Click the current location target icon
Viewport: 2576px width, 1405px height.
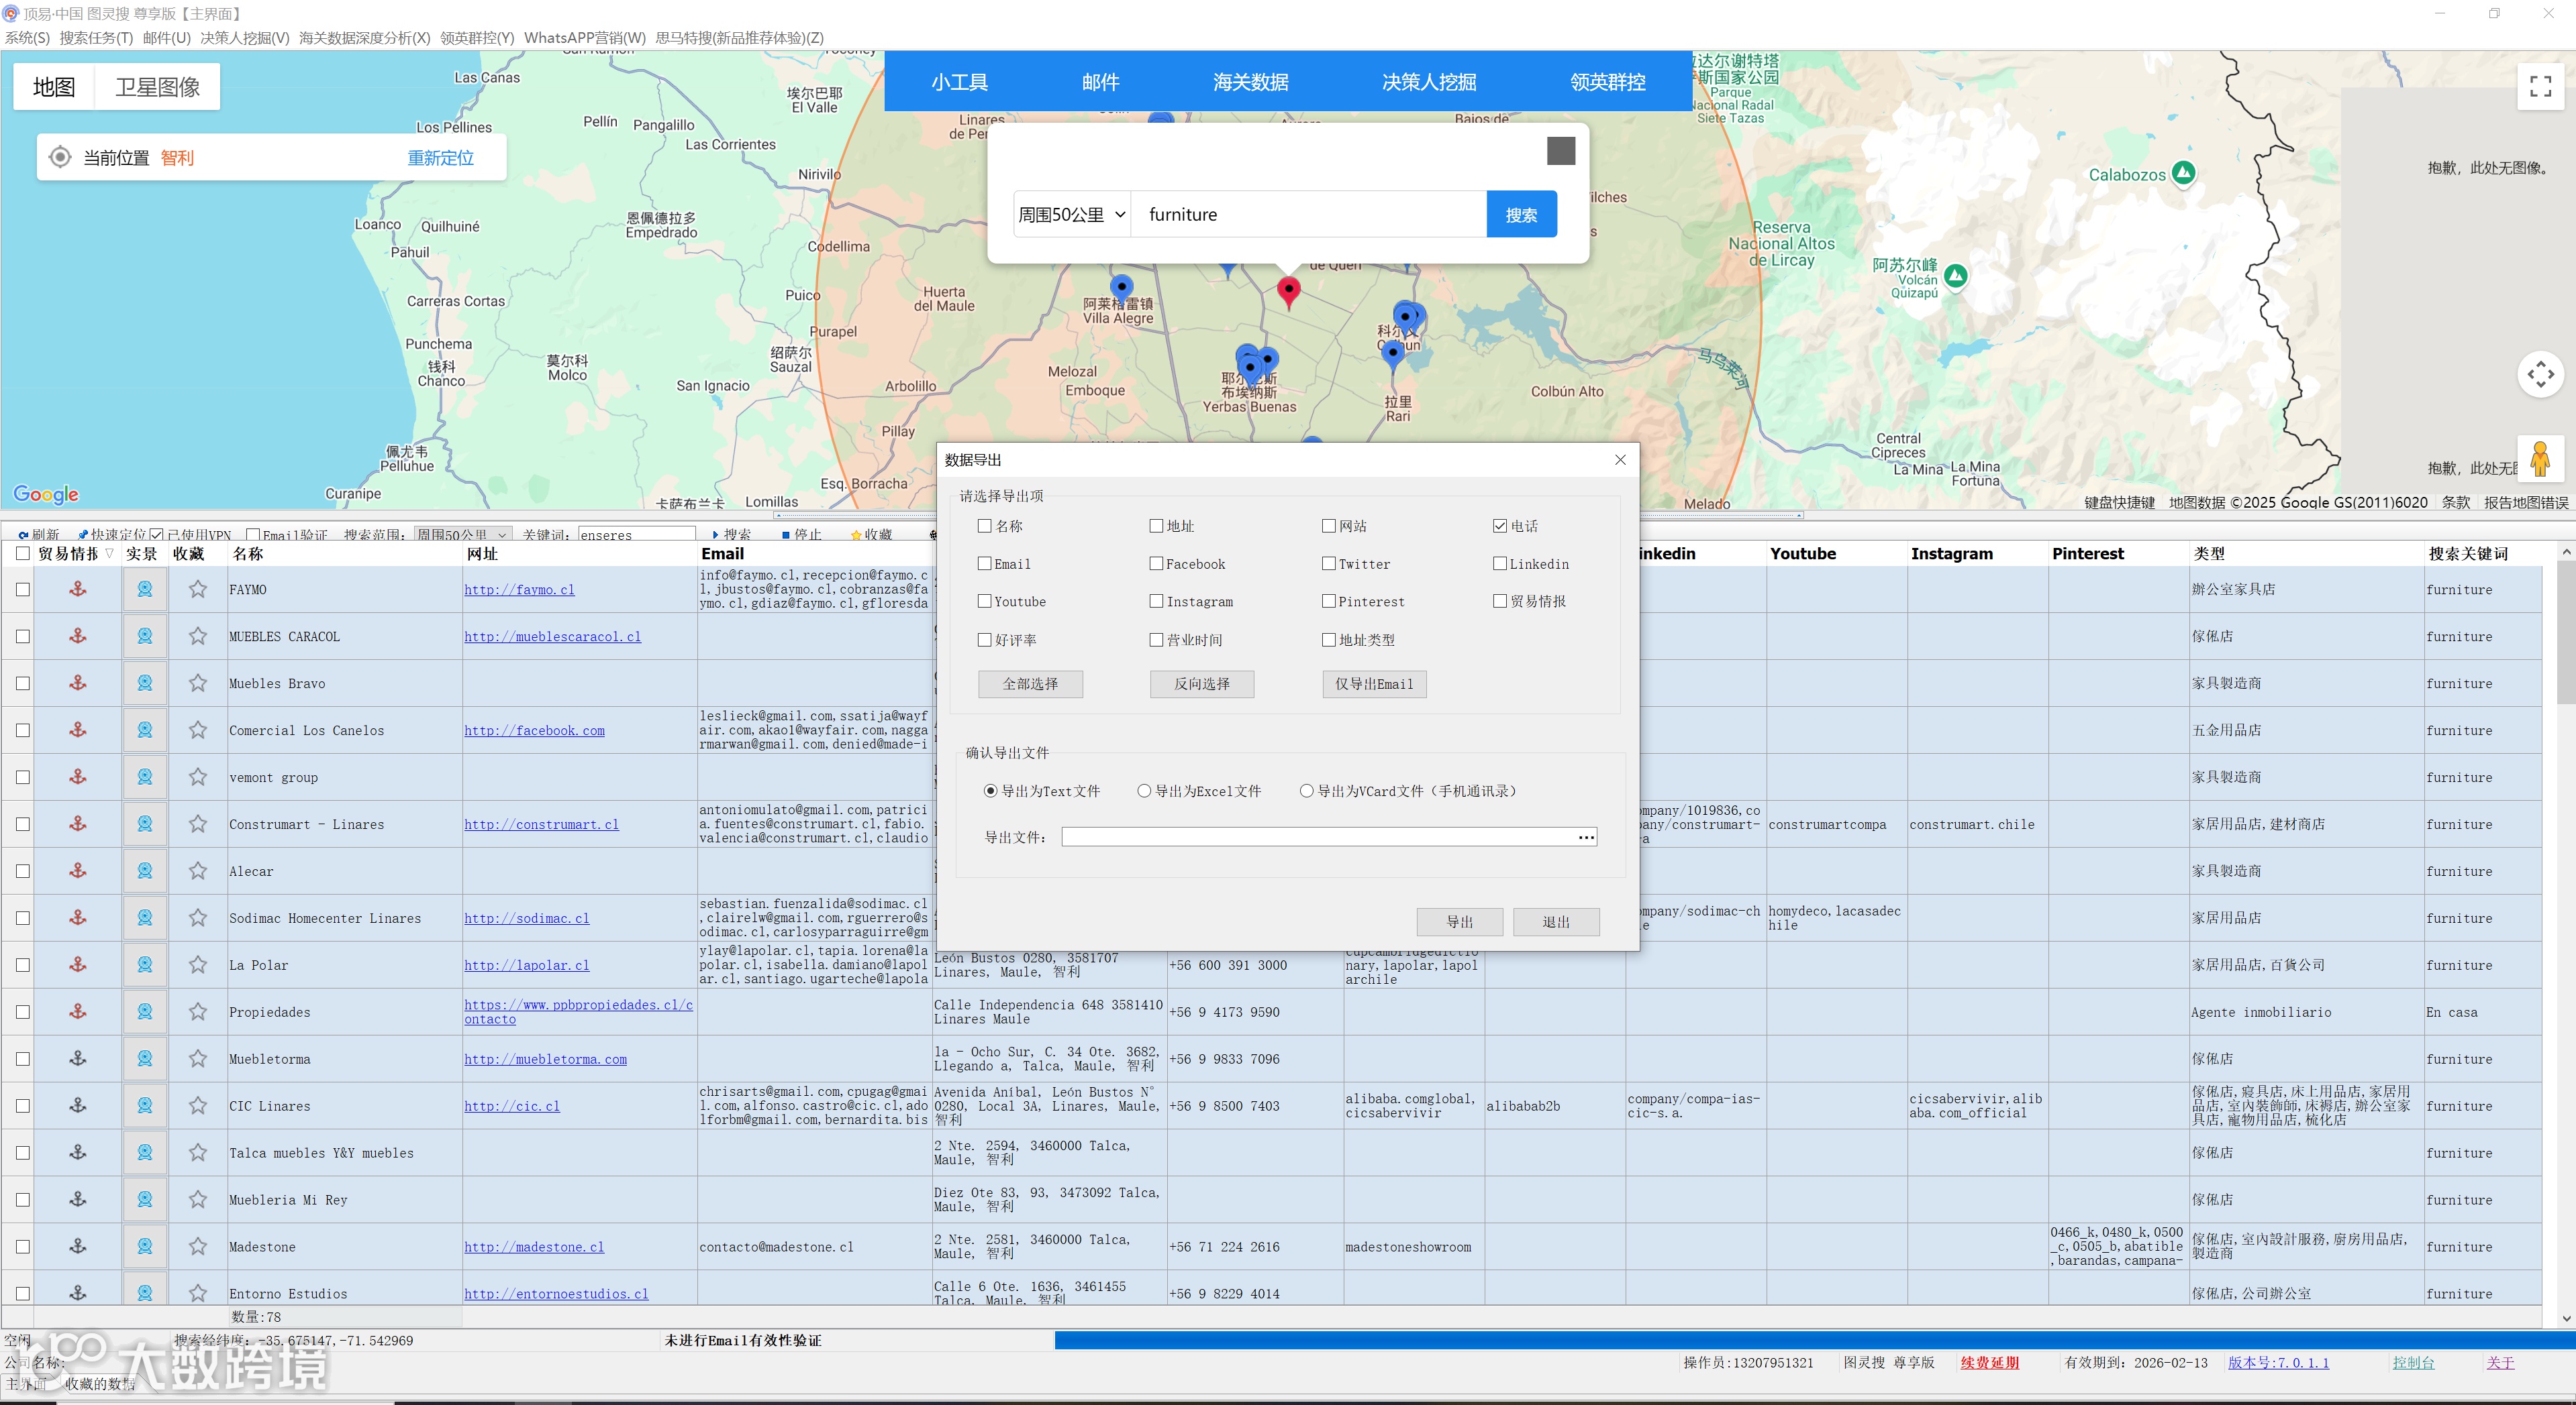pos(60,158)
